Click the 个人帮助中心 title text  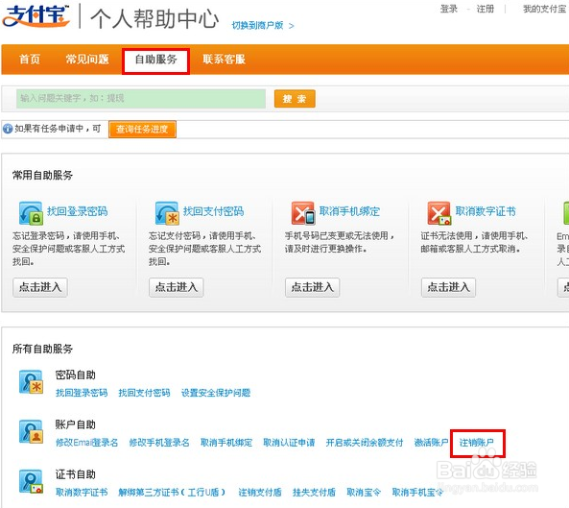pos(154,19)
